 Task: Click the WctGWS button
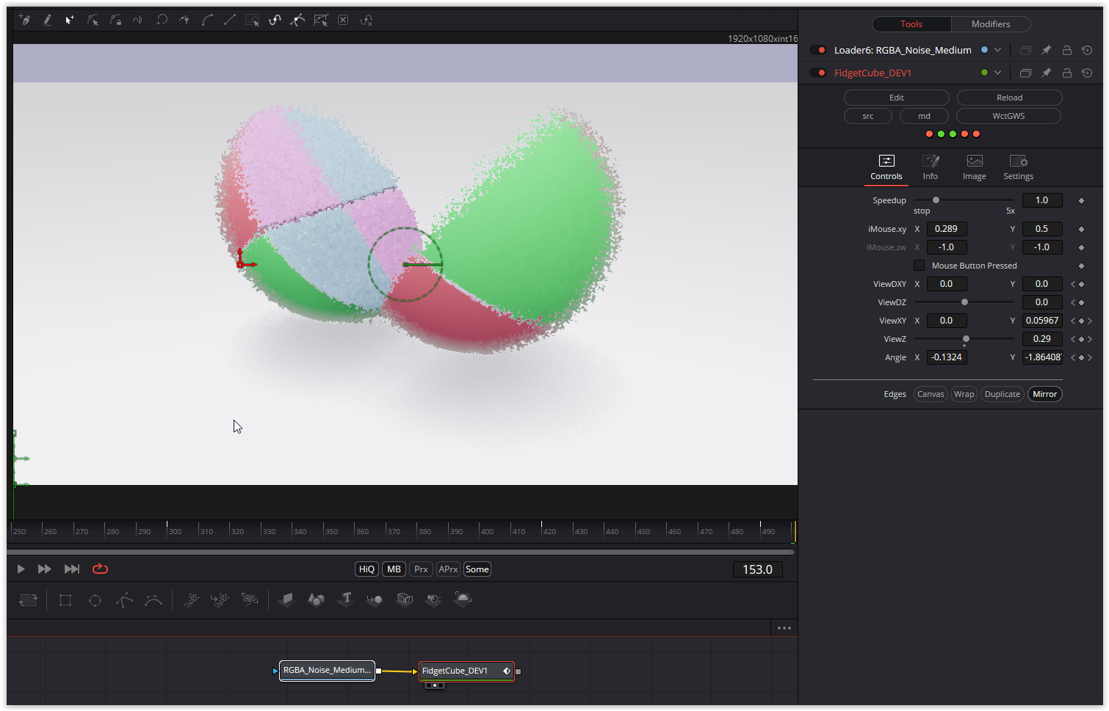(x=1008, y=116)
